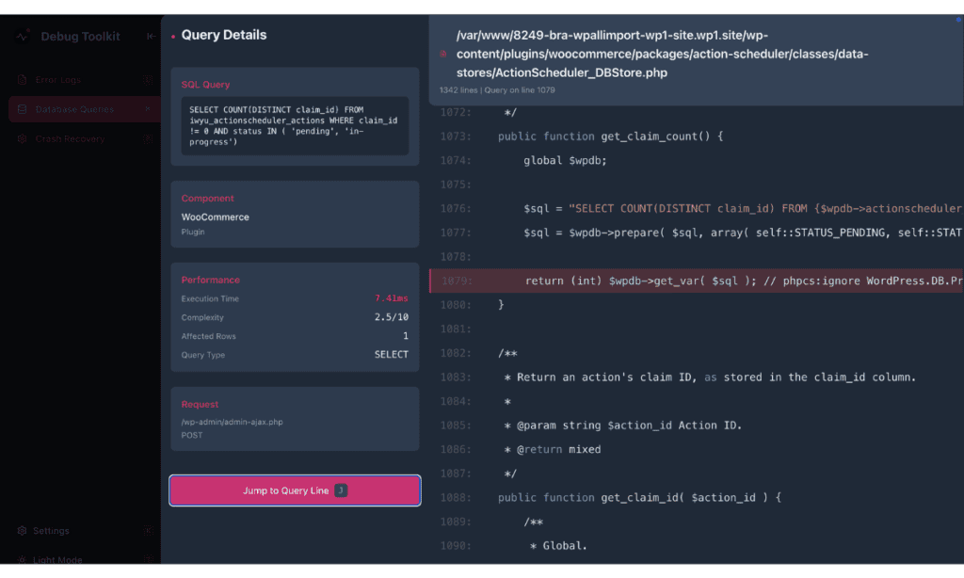Click highlighted line 1079 return statement
The width and height of the screenshot is (964, 578).
coord(697,281)
